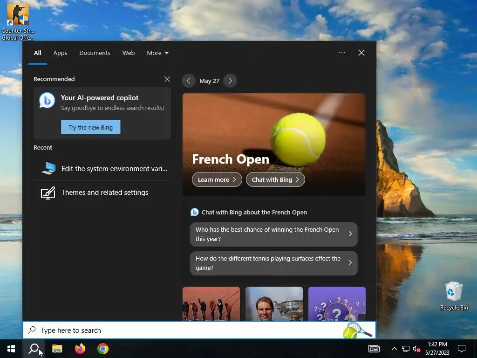The height and width of the screenshot is (358, 477).
Task: Open Edit the system environment variables
Action: click(x=102, y=169)
